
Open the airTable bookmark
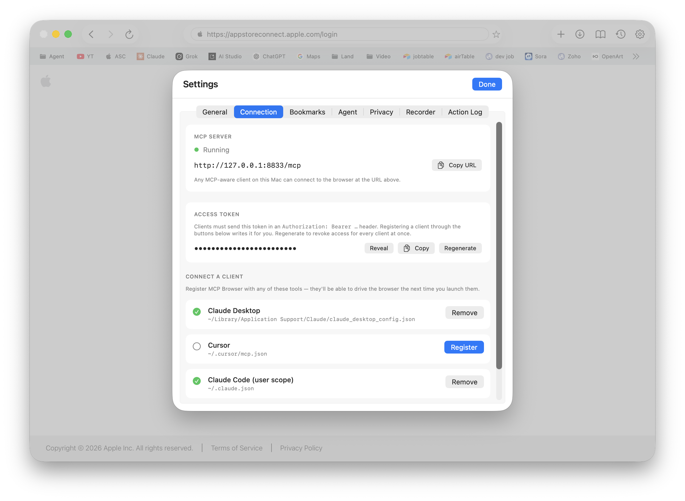[460, 56]
